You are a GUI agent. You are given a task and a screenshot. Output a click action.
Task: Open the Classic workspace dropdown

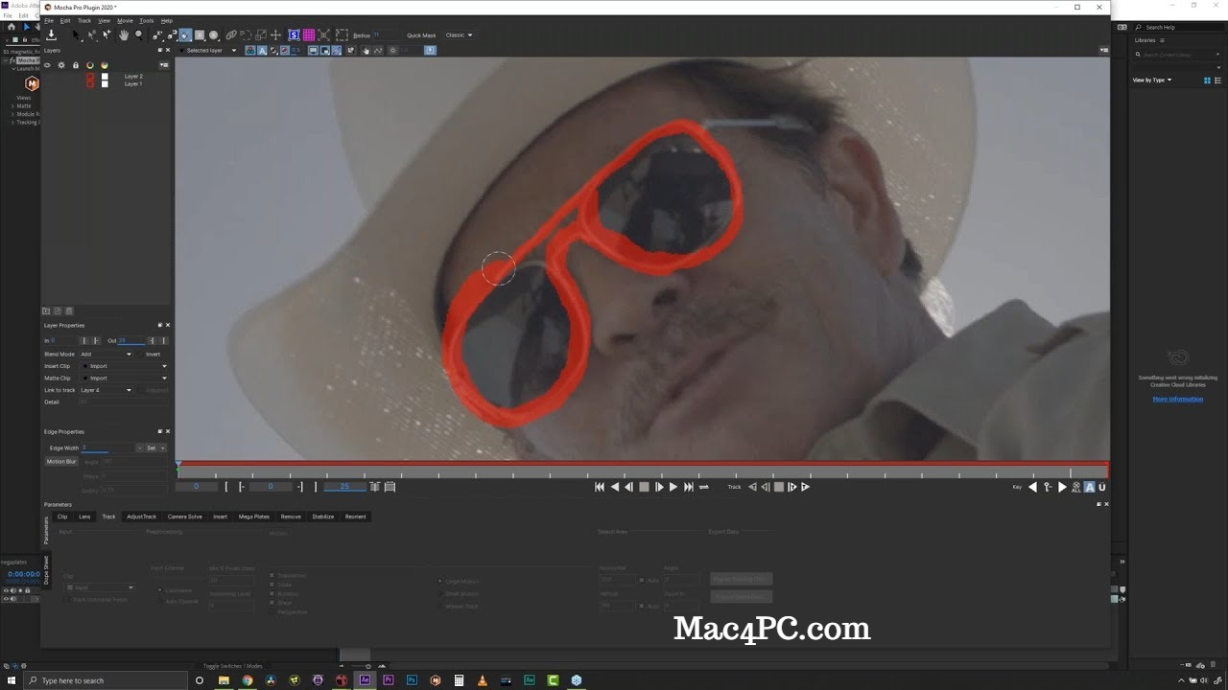tap(459, 35)
